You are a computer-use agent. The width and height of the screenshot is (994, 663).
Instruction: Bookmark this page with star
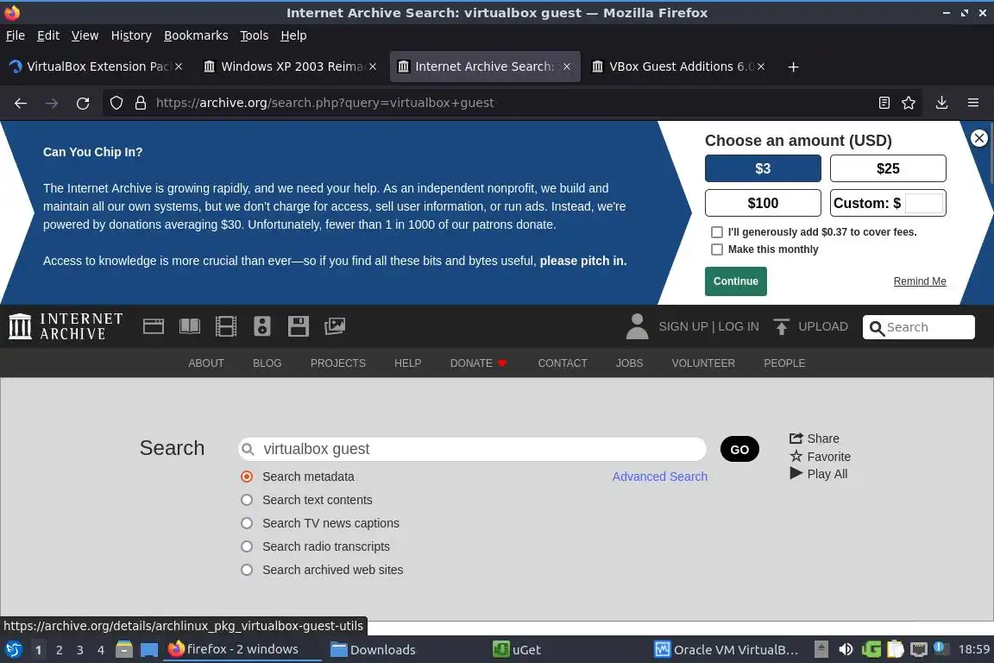[x=909, y=103]
